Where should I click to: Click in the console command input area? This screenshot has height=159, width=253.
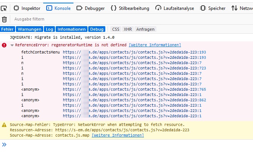(x=129, y=145)
